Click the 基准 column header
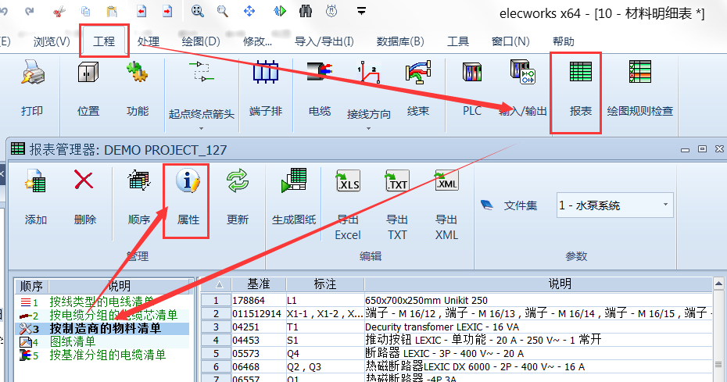The width and height of the screenshot is (727, 382). pos(259,284)
